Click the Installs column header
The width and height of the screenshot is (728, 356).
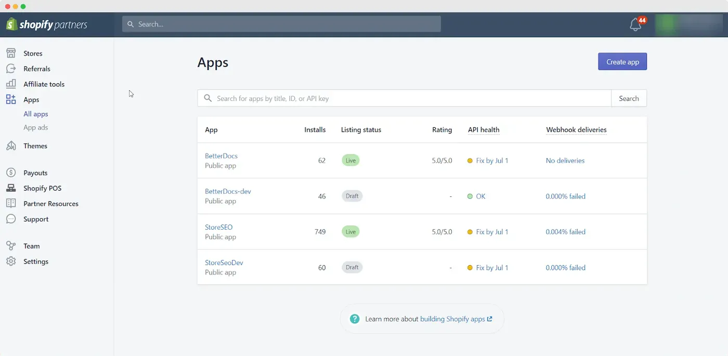(x=315, y=129)
